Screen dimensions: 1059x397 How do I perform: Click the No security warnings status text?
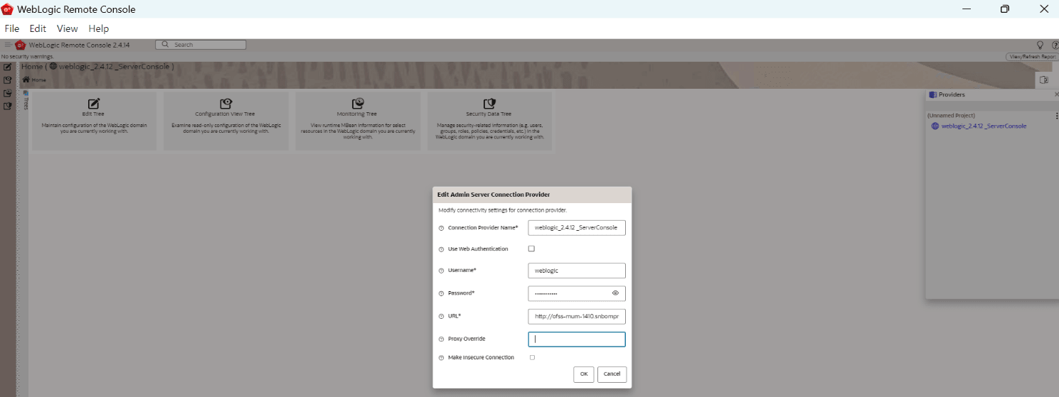(x=27, y=56)
